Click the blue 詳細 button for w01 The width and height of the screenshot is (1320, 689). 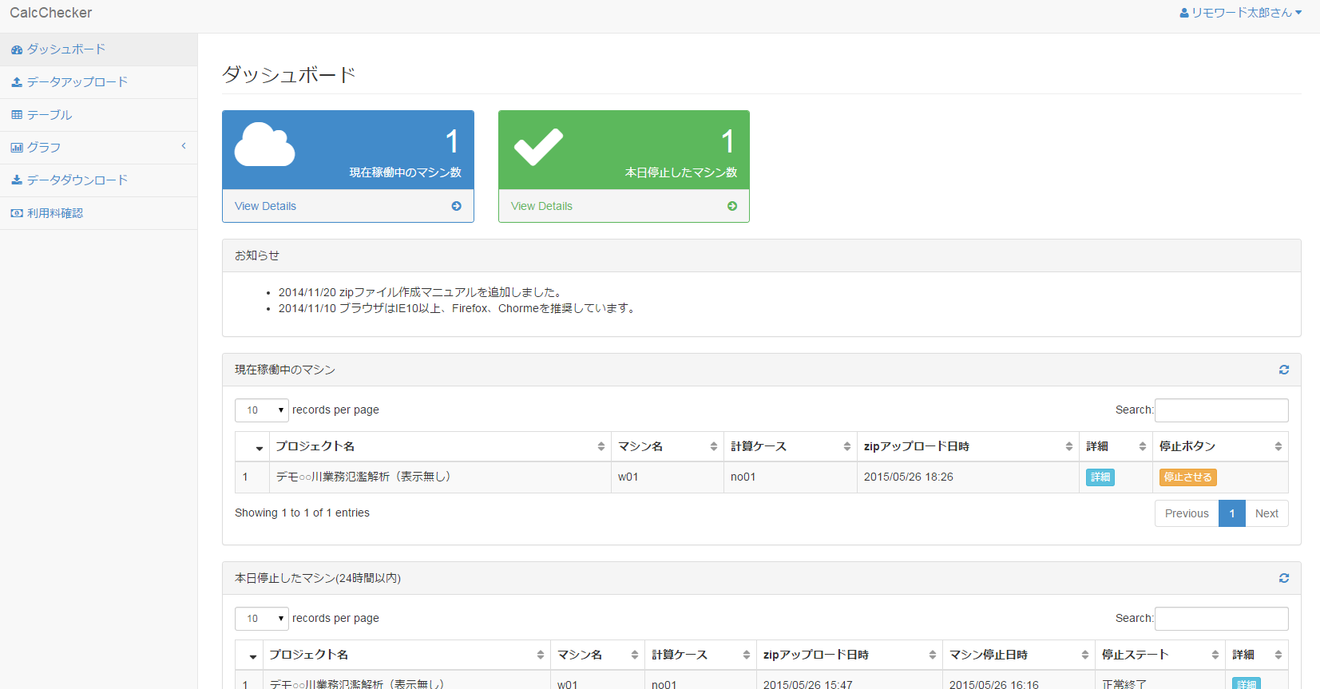(1100, 477)
